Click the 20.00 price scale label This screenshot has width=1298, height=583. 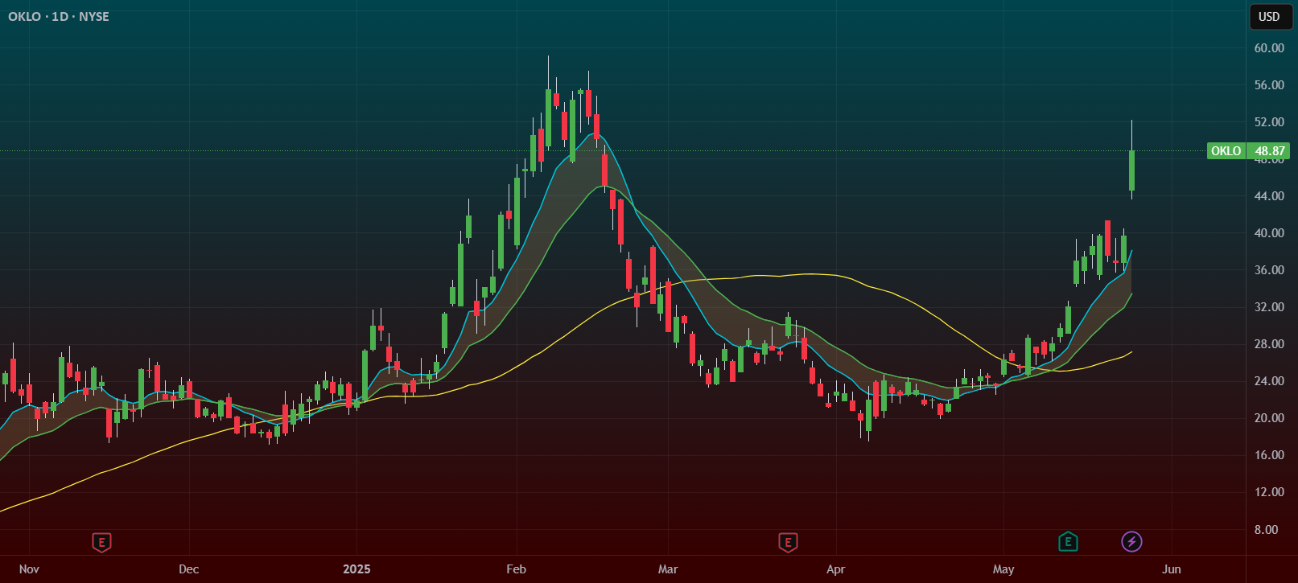point(1269,418)
